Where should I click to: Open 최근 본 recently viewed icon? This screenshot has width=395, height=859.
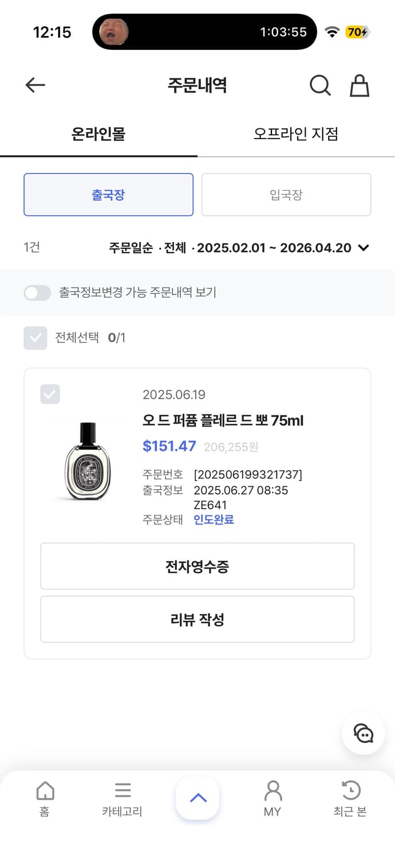[x=349, y=798]
